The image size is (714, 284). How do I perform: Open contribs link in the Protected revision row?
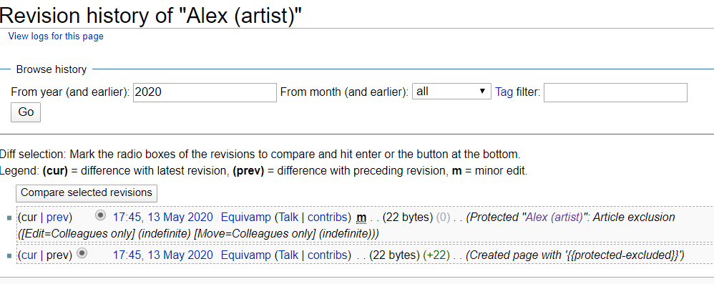click(328, 217)
